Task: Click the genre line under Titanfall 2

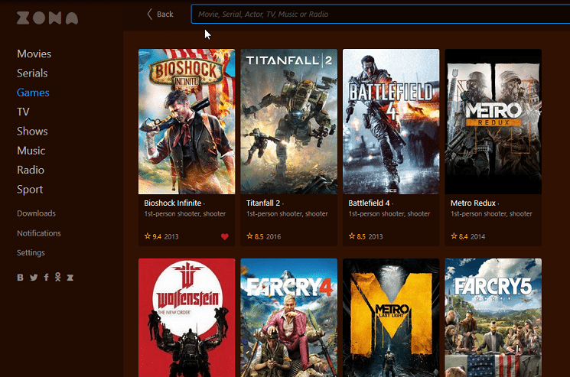Action: click(x=287, y=214)
